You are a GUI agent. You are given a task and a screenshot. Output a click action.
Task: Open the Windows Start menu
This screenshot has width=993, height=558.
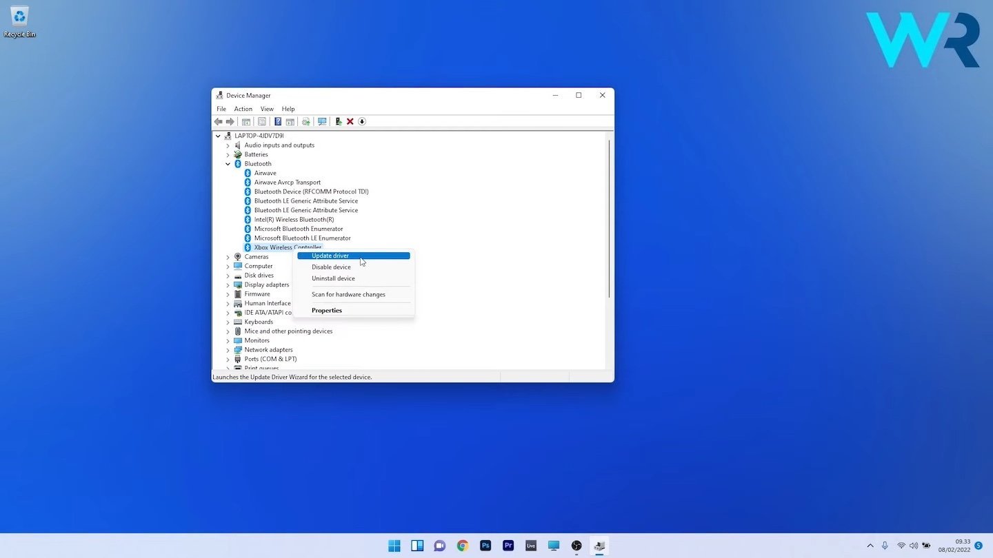(394, 546)
